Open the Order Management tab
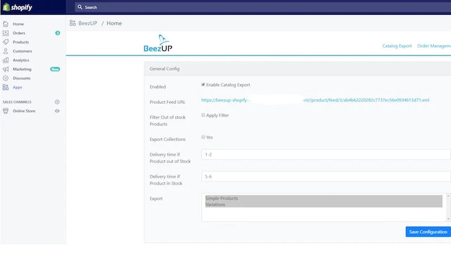Viewport: 451px width, 254px height. tap(434, 46)
